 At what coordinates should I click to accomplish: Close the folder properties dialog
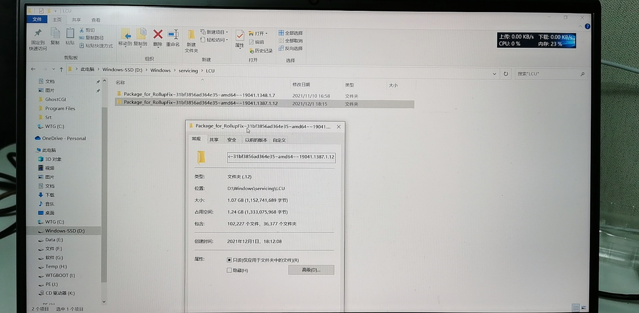(x=338, y=127)
